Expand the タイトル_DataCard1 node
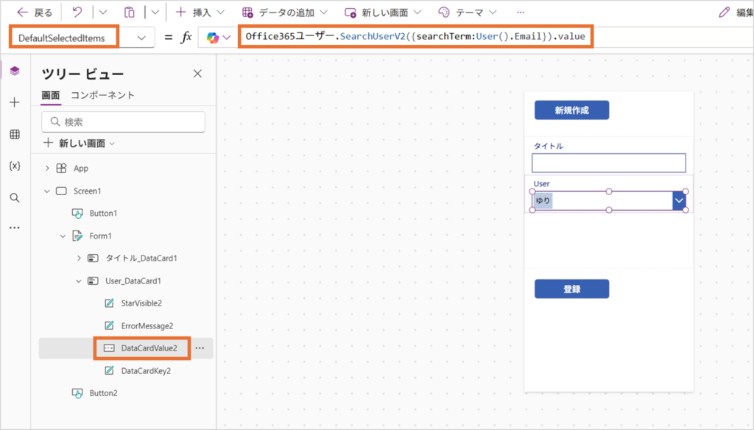The width and height of the screenshot is (754, 430). point(79,258)
